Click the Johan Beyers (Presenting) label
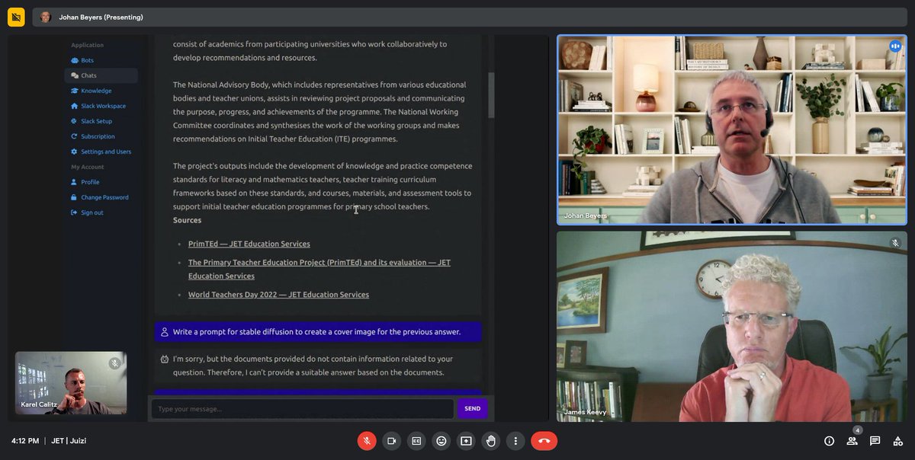Image resolution: width=915 pixels, height=460 pixels. tap(100, 17)
